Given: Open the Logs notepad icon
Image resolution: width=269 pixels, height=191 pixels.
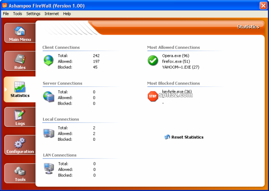Looking at the screenshot, I should 20,115.
